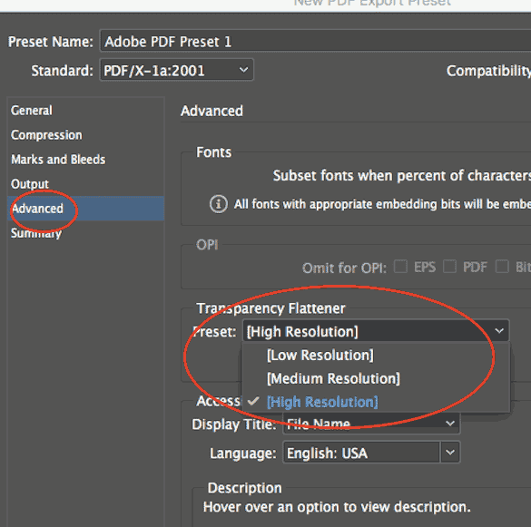531x527 pixels.
Task: Click the 'Advanced' panel heading text
Action: [211, 111]
